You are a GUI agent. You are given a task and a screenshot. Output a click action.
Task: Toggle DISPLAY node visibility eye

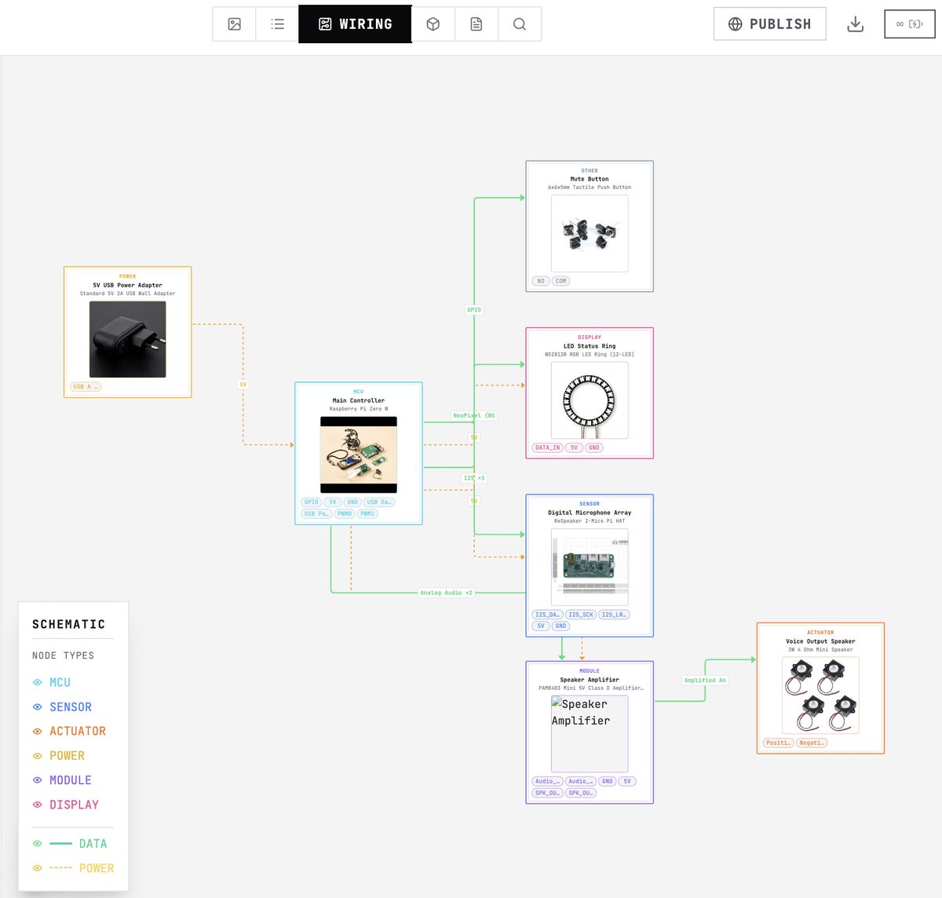coord(37,805)
